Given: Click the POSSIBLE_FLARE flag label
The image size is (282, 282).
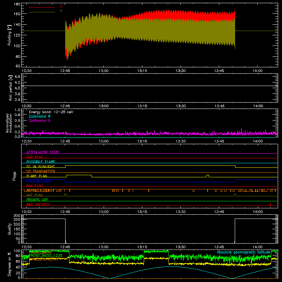Looking at the screenshot, I should 41,162.
